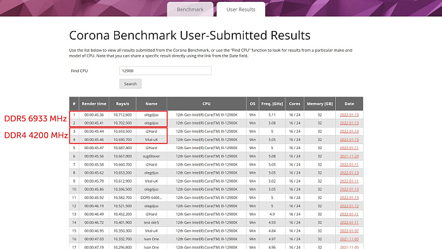Screen dimensions: 442x249
Task: Click the OS column header
Action: click(253, 104)
